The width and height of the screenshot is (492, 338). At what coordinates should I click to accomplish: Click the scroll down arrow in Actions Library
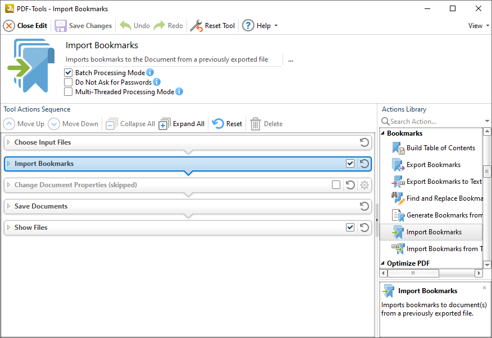[x=487, y=265]
